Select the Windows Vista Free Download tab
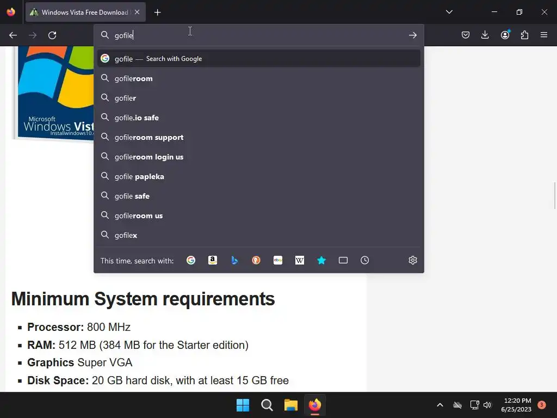The image size is (557, 418). coord(85,12)
